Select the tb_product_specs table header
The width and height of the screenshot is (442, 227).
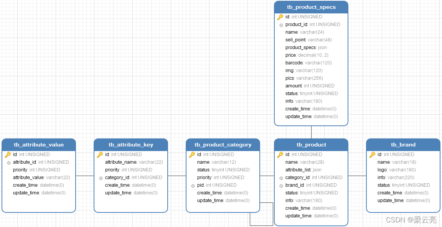[311, 7]
